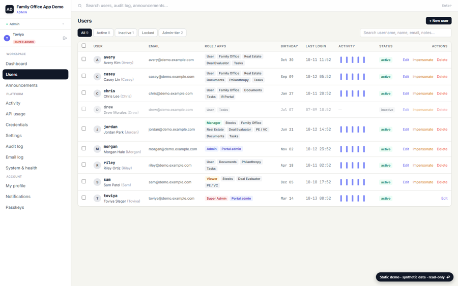Click the Viewer role badge for sam
This screenshot has height=286, width=458.
pyautogui.click(x=212, y=179)
